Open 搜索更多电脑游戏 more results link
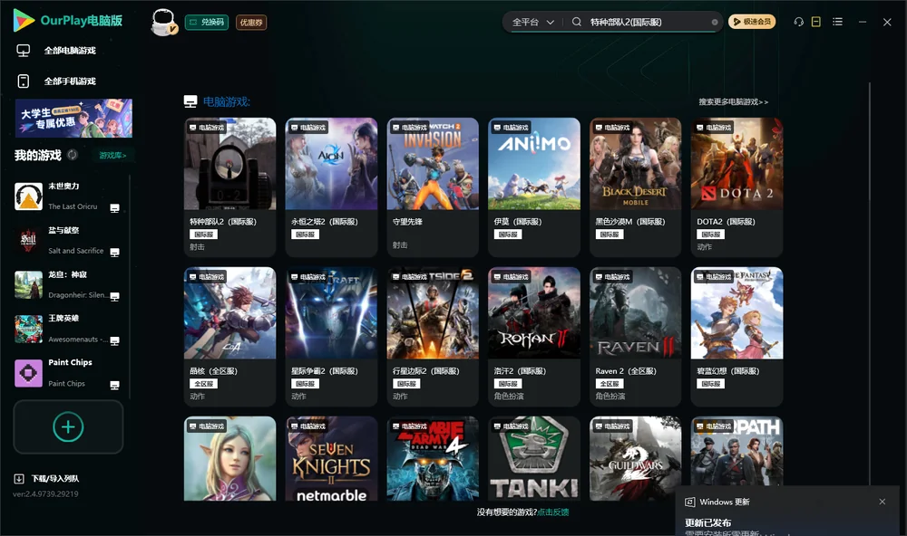Screen dimensions: 907x536 [x=734, y=101]
